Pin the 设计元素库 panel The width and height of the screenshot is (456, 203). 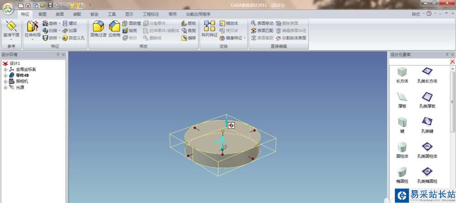[447, 54]
